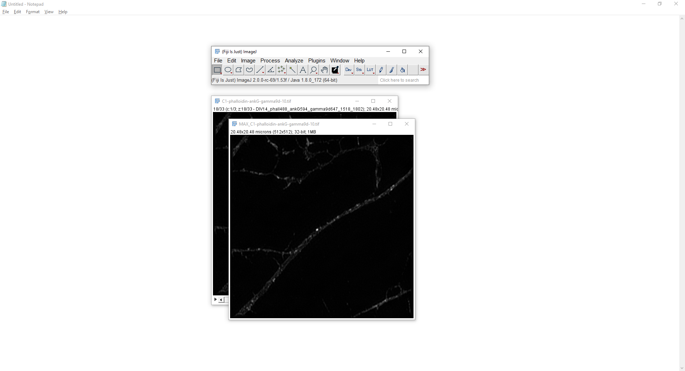685x371 pixels.
Task: Click Notepad scrollbar down arrow
Action: point(682,368)
